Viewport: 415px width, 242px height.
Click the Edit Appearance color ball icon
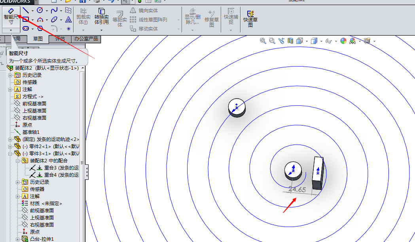click(x=343, y=41)
